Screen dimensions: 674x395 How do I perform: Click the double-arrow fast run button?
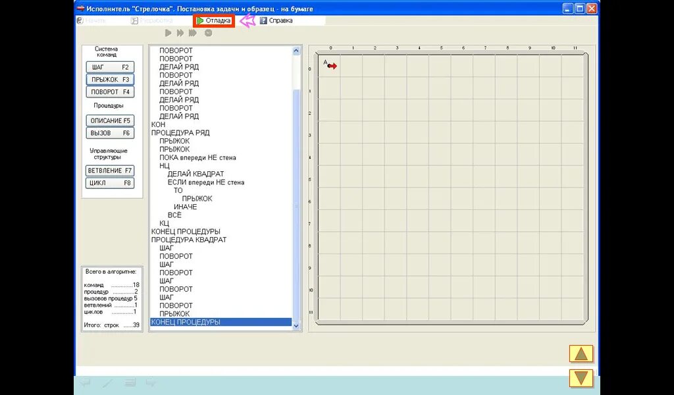coord(180,33)
